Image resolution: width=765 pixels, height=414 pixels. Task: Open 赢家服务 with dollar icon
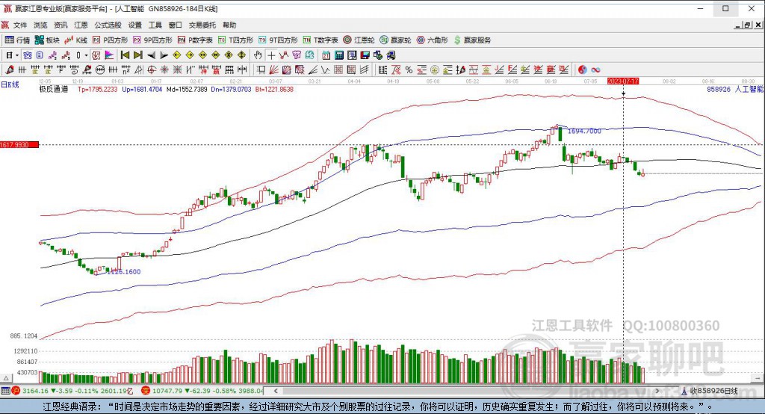pos(472,40)
